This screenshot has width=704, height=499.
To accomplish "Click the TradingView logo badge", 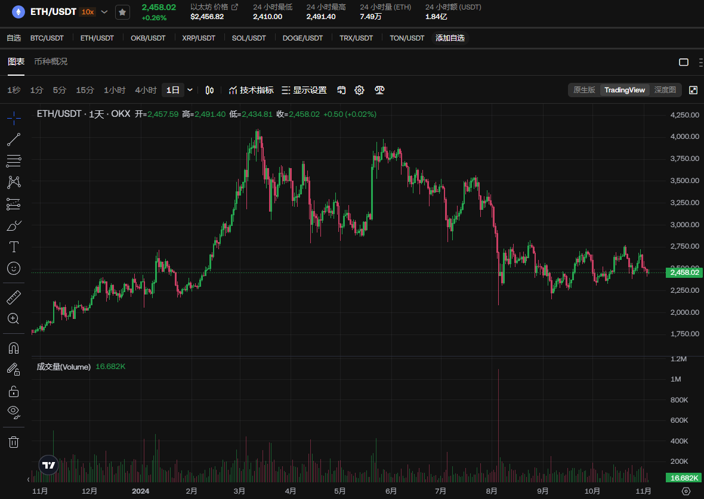I will click(x=48, y=465).
